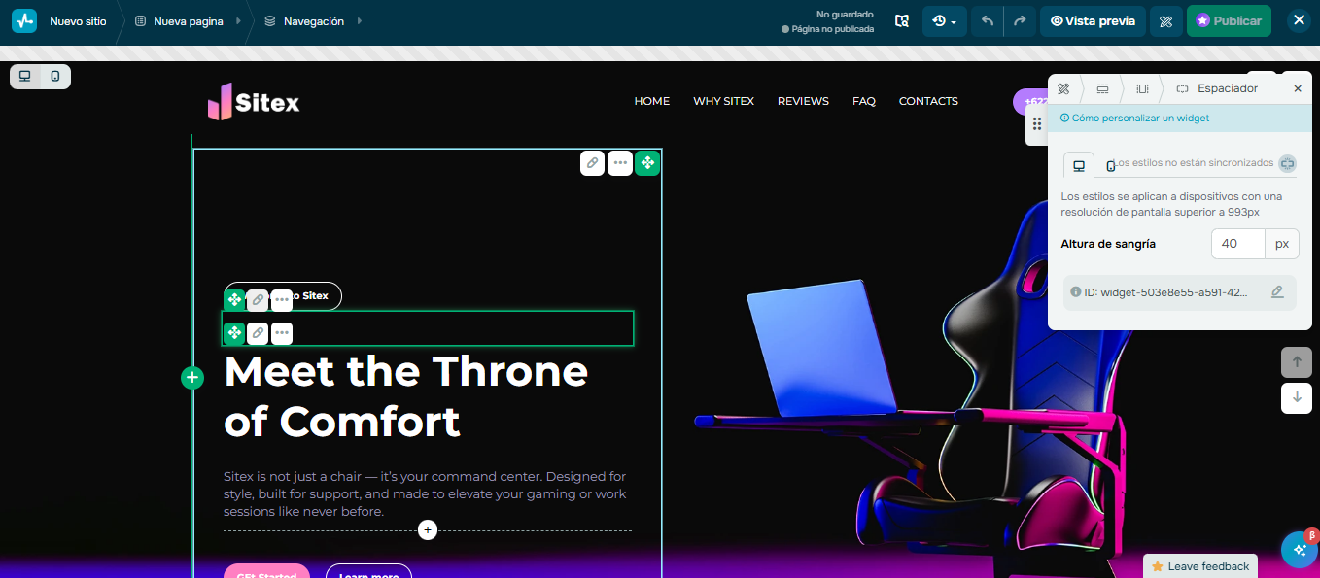Toggle the style synchronization icon
Image resolution: width=1320 pixels, height=578 pixels.
click(1287, 163)
